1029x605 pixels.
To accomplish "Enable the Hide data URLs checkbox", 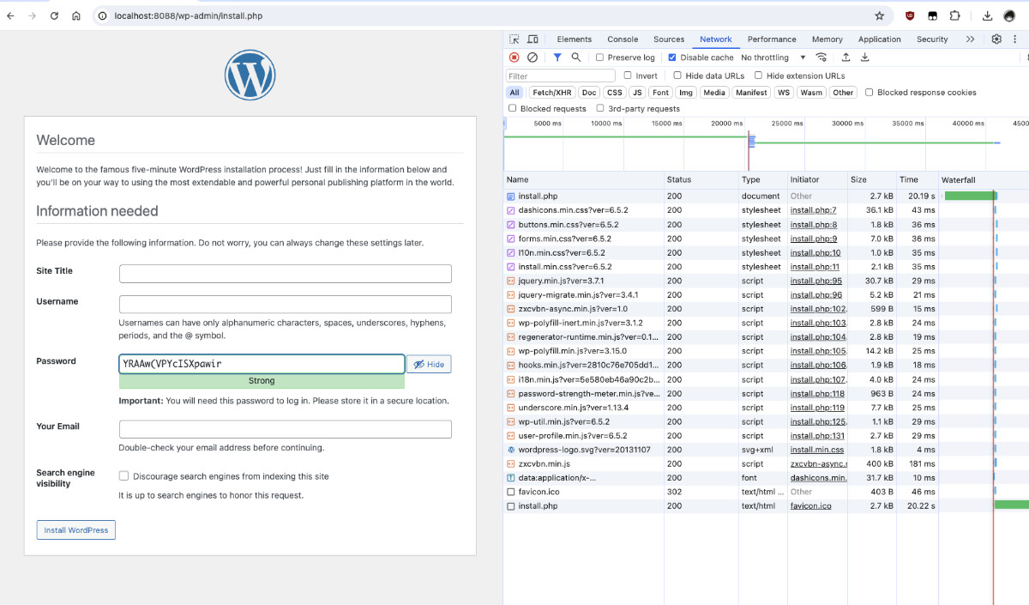I will click(x=677, y=76).
